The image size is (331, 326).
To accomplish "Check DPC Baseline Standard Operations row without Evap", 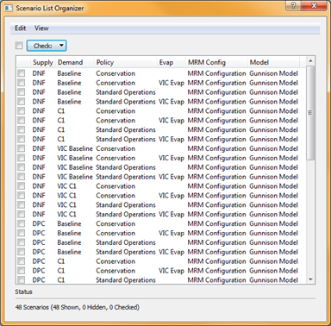I will pyautogui.click(x=22, y=242).
